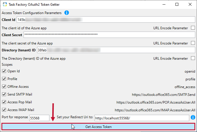Screen dimensions: 197x132
Task: Focus the Directory (tenant) ID field
Action: pyautogui.click(x=116, y=50)
